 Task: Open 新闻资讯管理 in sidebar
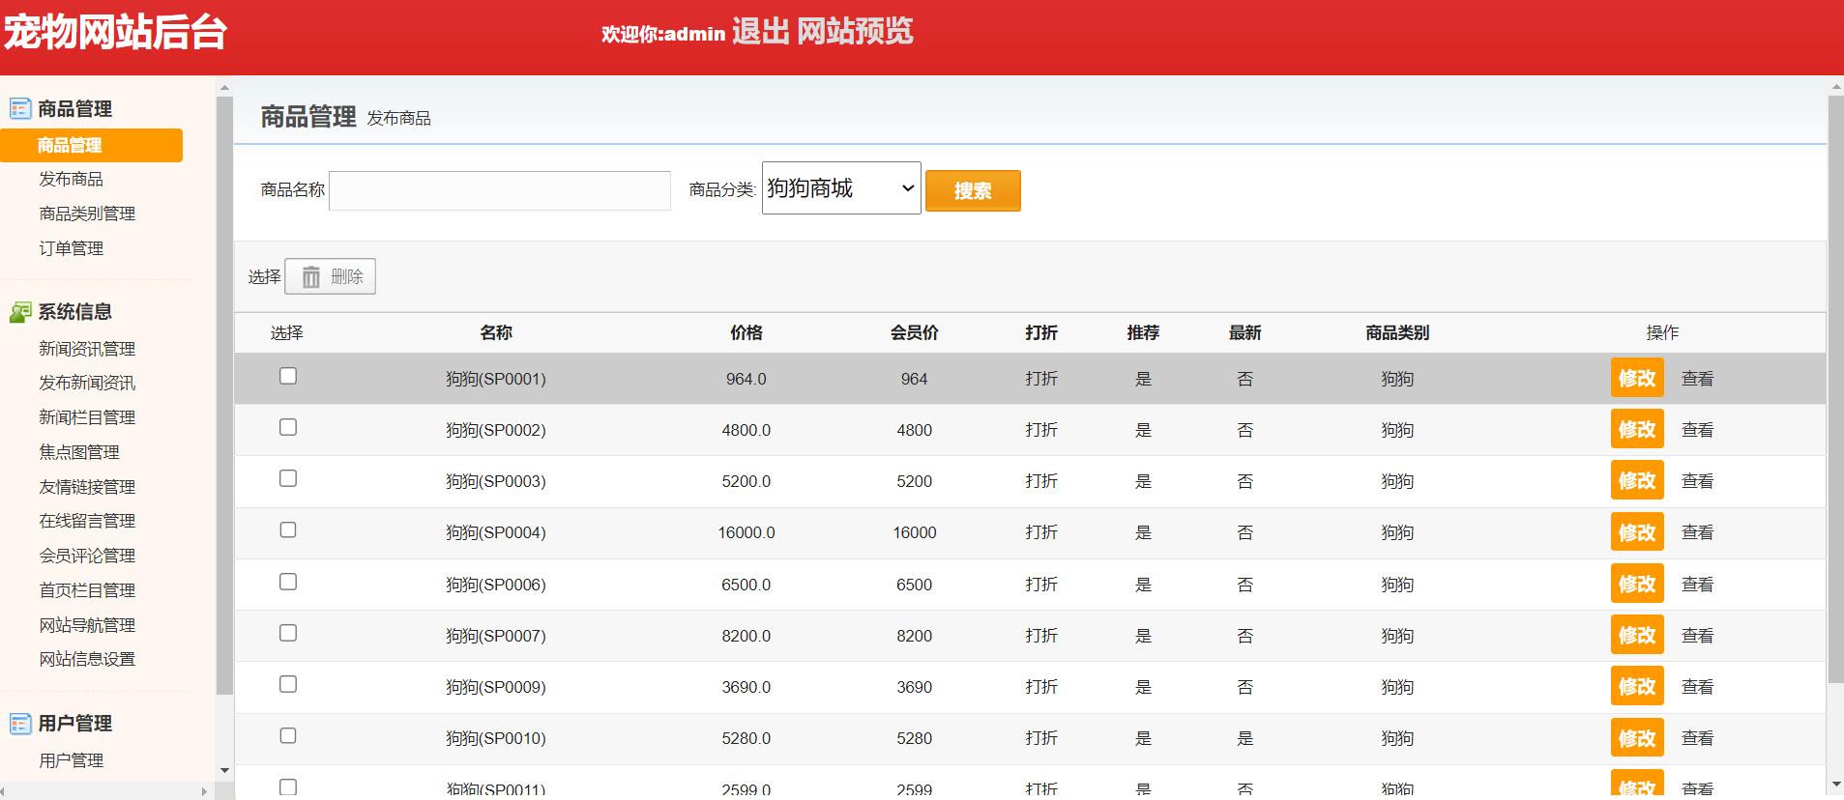coord(87,349)
